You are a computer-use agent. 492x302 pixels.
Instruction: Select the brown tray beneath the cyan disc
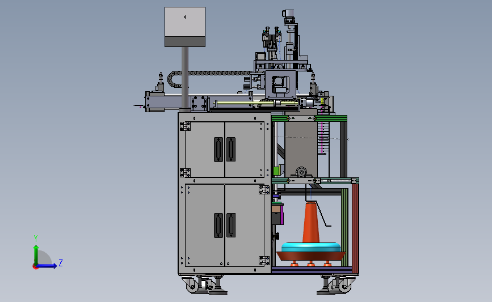311,256
